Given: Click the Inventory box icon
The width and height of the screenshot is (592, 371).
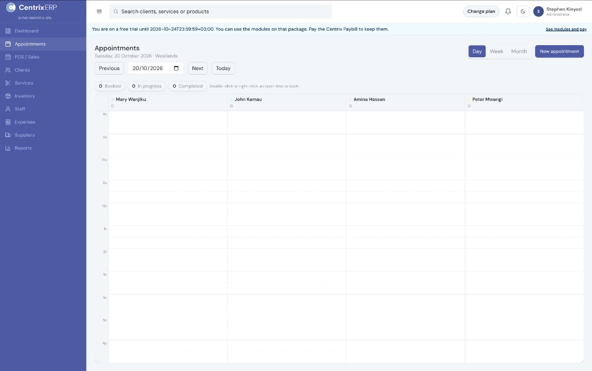Looking at the screenshot, I should [8, 96].
